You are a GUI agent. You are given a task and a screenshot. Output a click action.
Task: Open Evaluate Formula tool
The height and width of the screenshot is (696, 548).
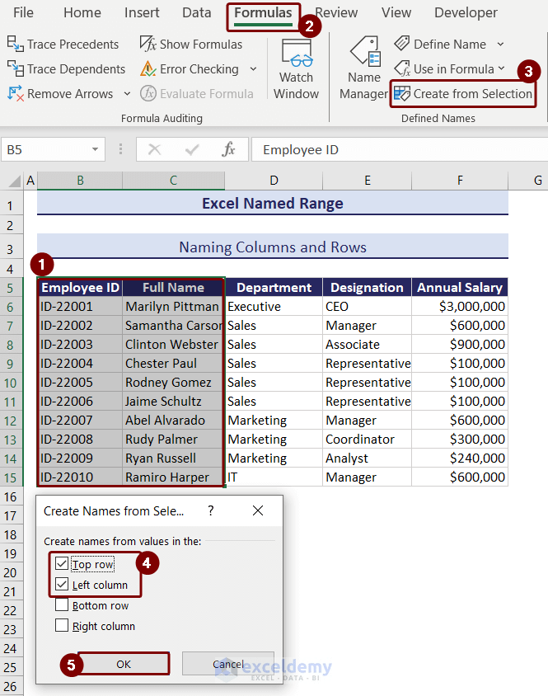pos(197,94)
